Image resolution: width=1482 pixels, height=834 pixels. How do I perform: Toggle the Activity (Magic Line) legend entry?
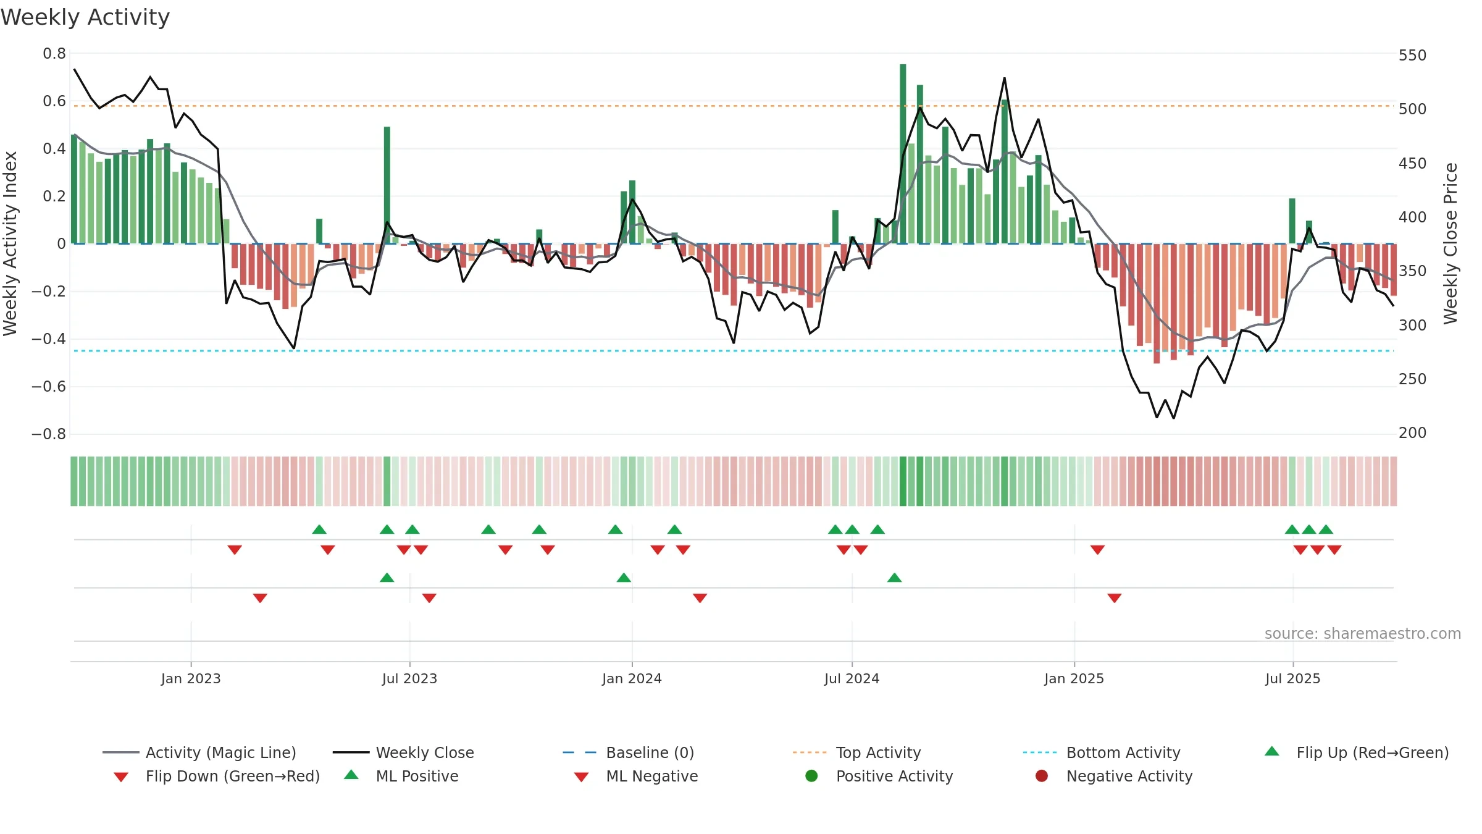tap(199, 752)
